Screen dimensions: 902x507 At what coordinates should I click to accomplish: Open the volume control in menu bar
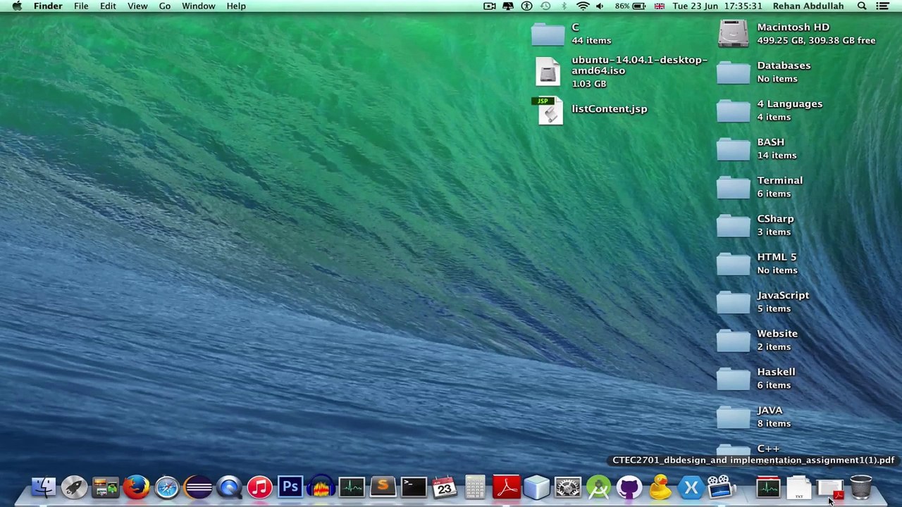pyautogui.click(x=600, y=6)
